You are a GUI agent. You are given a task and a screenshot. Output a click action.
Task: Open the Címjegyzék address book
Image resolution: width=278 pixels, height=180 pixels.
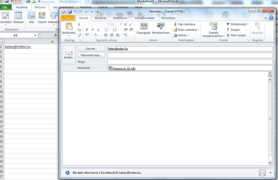click(144, 28)
